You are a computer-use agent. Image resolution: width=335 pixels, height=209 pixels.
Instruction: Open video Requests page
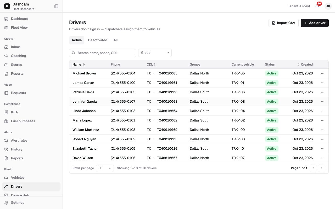[x=31, y=93]
